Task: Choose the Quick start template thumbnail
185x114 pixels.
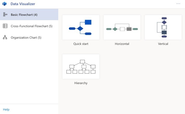Action: tap(81, 27)
